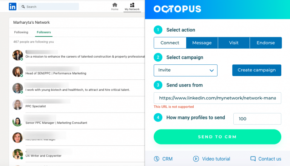Click the campaign dropdown chevron arrow

pyautogui.click(x=211, y=70)
